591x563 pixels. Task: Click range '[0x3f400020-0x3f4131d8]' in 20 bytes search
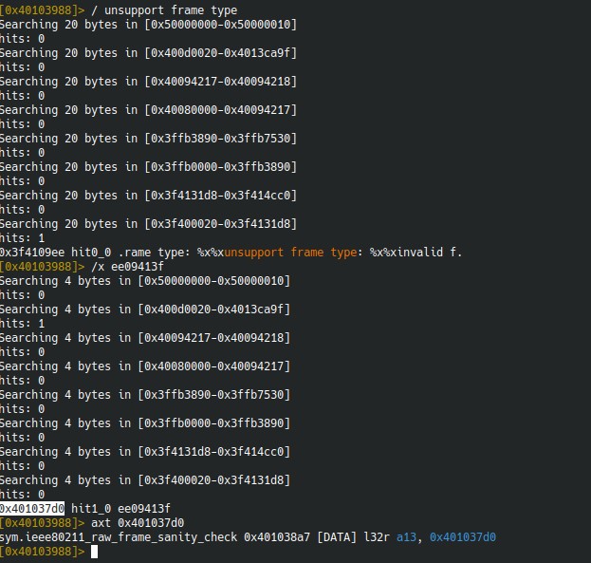coord(221,224)
